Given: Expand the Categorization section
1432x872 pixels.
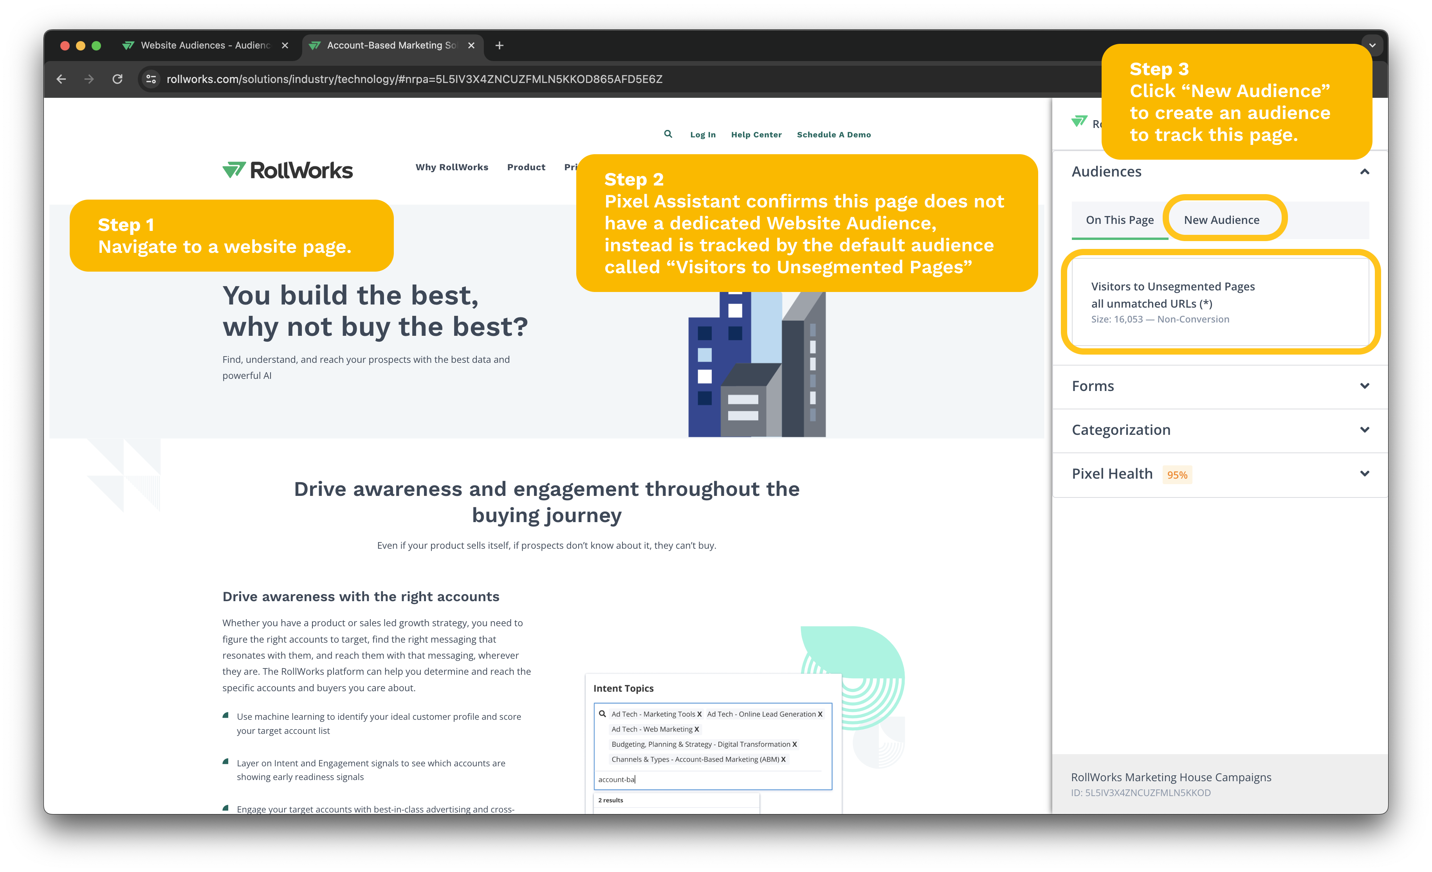Looking at the screenshot, I should (x=1364, y=430).
